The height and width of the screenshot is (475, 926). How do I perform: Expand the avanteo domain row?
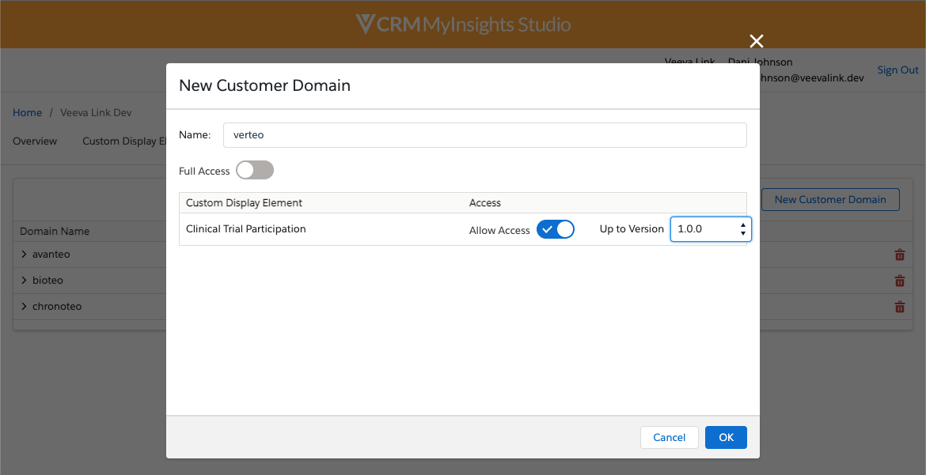(x=25, y=254)
